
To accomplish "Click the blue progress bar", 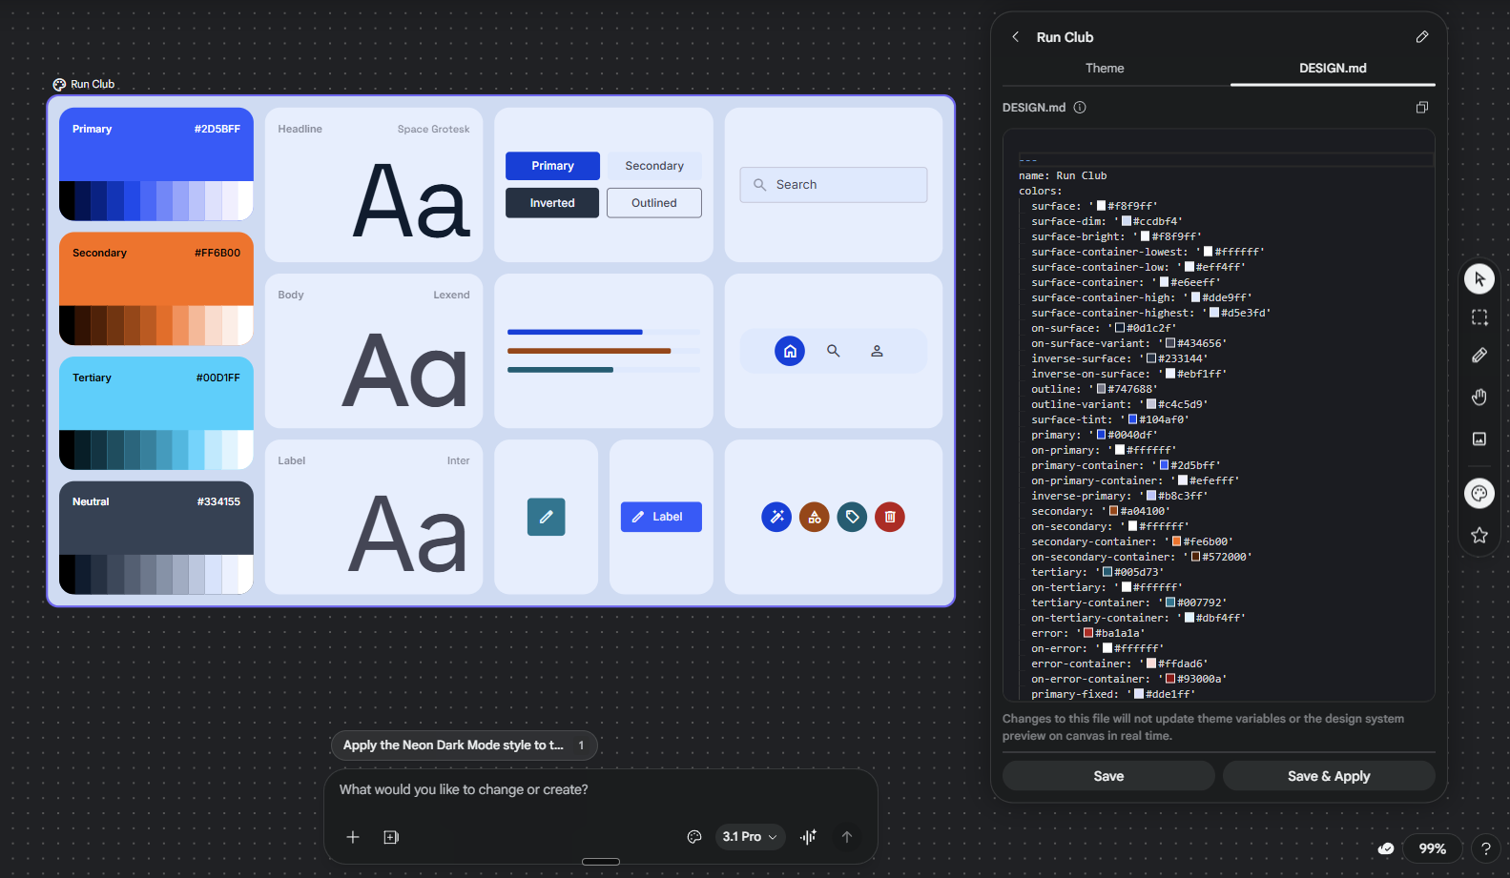I will point(575,332).
